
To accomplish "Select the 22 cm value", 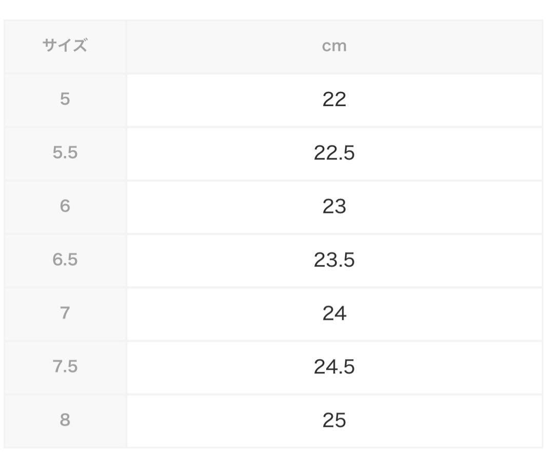I will pos(334,100).
